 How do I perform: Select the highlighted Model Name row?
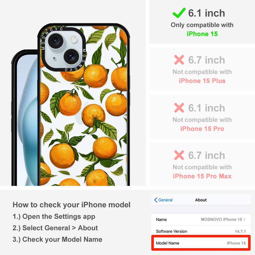point(201,243)
